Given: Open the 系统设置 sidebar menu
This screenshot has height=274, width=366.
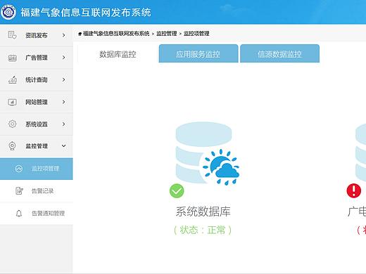Looking at the screenshot, I should [x=37, y=124].
